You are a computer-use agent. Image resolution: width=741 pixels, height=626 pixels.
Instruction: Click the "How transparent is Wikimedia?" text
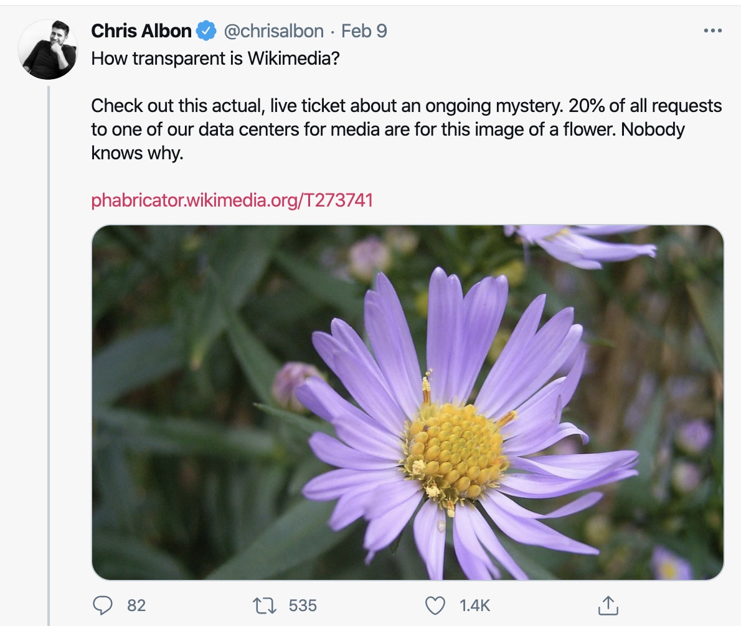(x=215, y=58)
